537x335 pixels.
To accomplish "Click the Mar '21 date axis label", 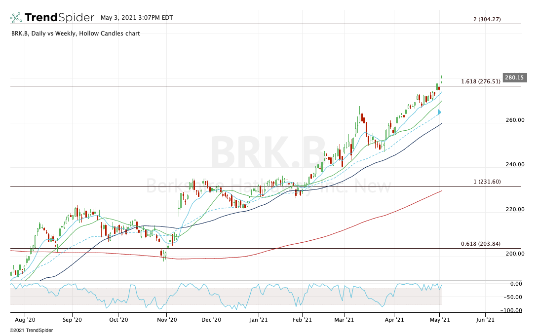I will point(344,320).
